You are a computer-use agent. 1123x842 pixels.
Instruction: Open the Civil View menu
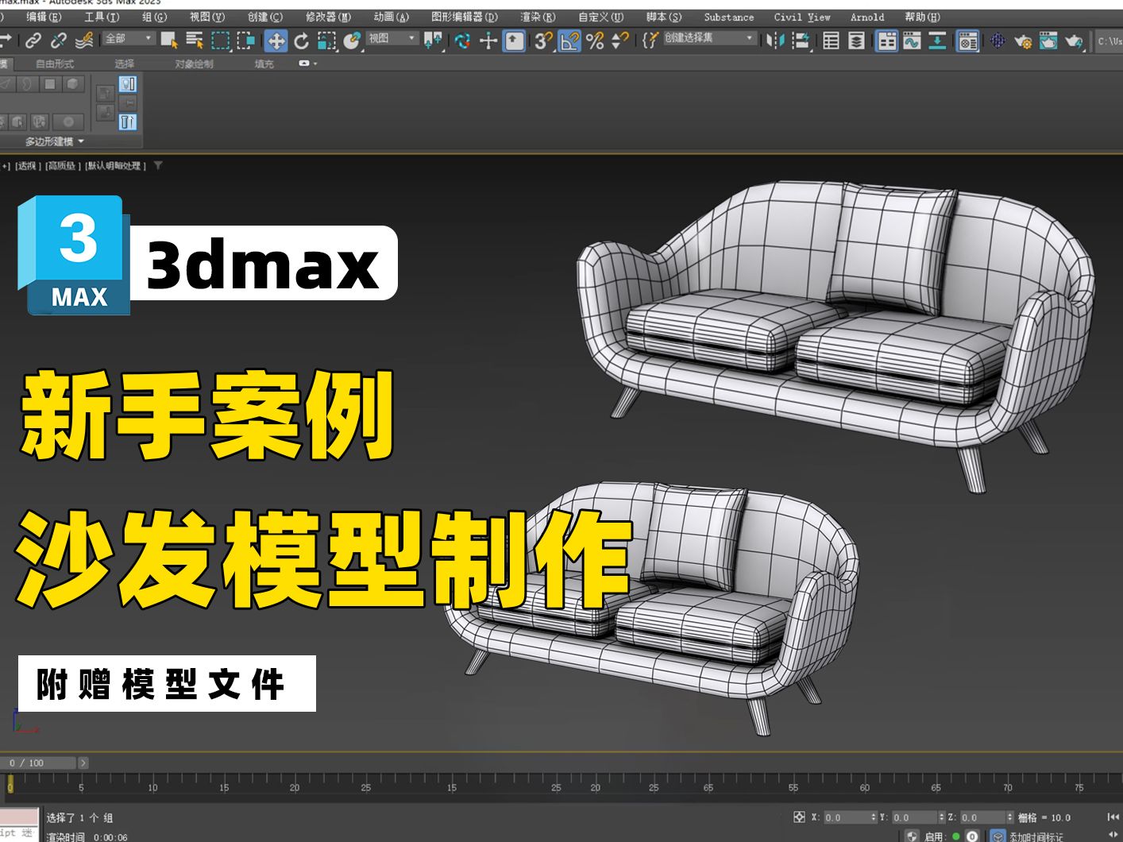802,17
